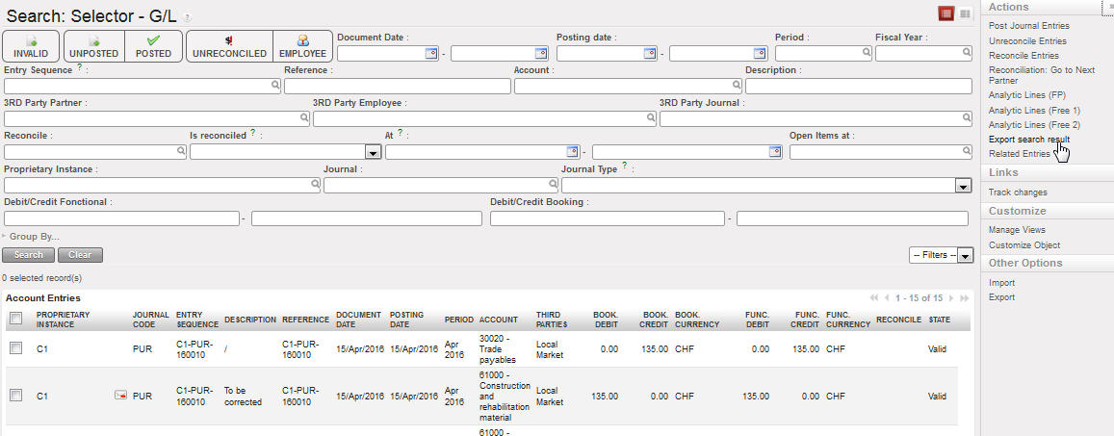Click Export search result in Actions
1114x436 pixels.
(1028, 140)
